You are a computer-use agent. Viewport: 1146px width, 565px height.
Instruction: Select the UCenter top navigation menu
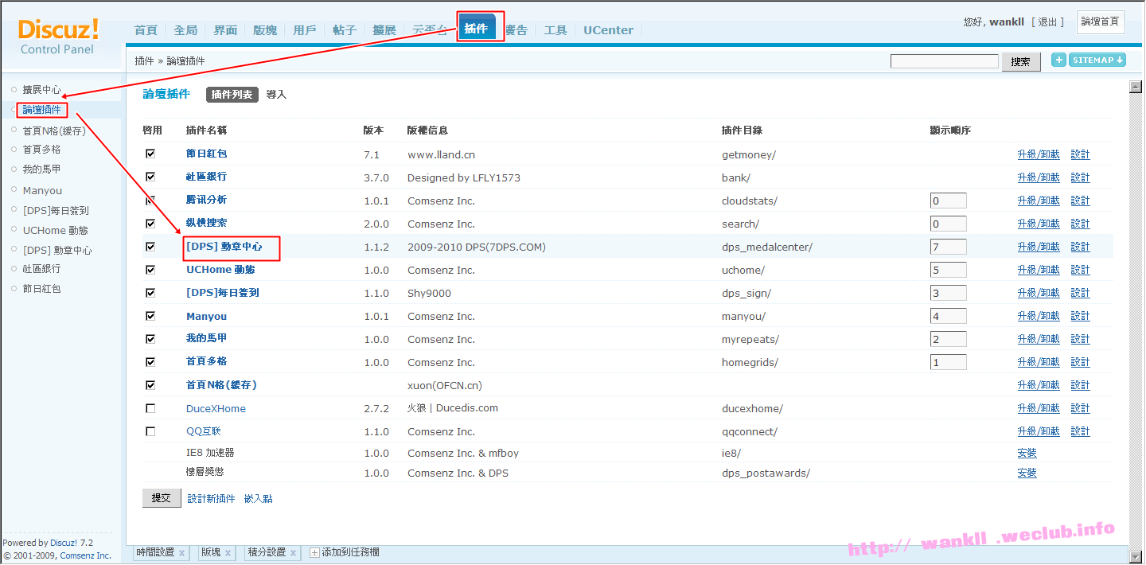tap(609, 30)
